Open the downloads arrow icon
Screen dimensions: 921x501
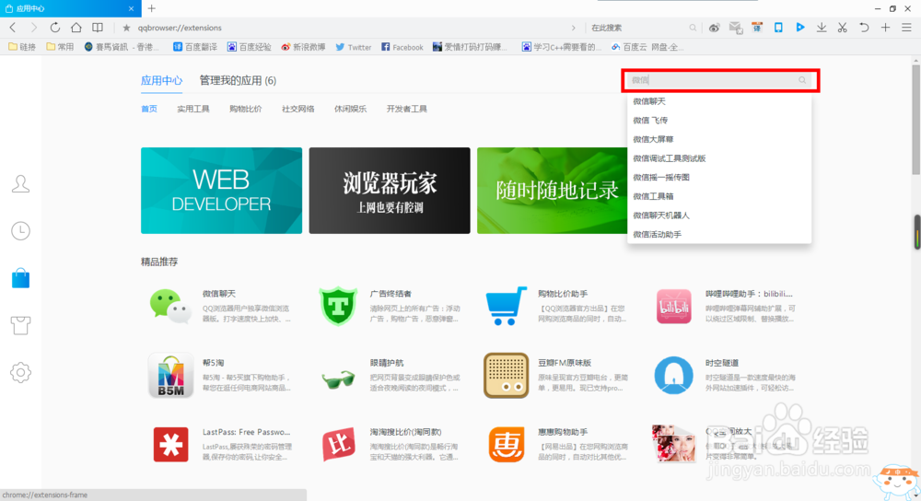tap(822, 28)
